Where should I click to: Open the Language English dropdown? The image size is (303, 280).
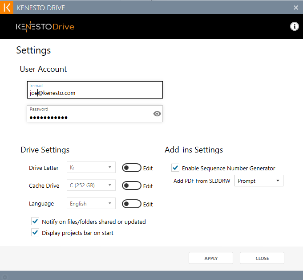pos(91,203)
